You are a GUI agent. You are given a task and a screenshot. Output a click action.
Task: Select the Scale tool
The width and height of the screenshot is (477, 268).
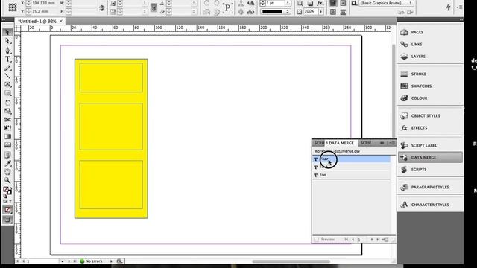7,111
